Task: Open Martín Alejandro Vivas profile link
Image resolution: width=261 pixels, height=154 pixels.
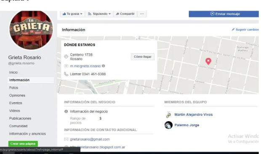Action: [193, 114]
